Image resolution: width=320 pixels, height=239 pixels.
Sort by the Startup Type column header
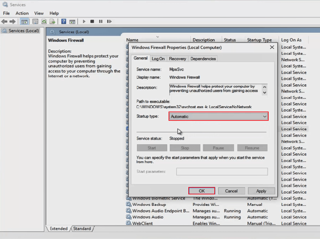click(262, 40)
